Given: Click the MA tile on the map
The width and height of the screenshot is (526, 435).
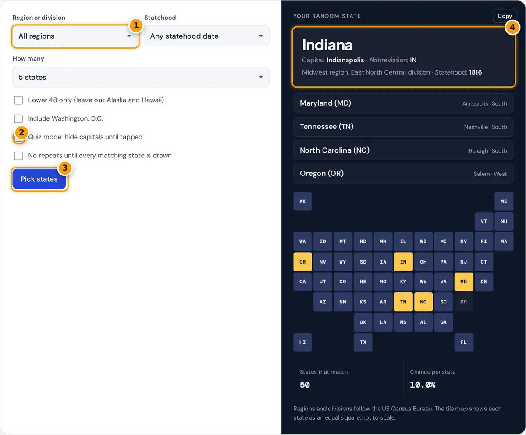Looking at the screenshot, I should (504, 242).
